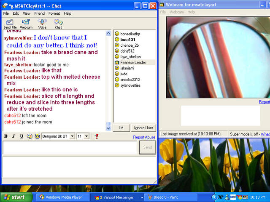Open Help menu in Webcam window
This screenshot has height=202, width=270.
coord(191,12)
